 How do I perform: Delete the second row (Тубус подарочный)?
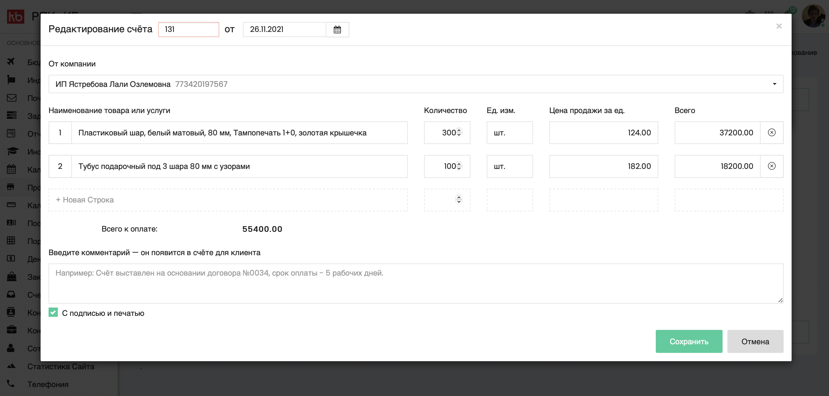point(771,166)
